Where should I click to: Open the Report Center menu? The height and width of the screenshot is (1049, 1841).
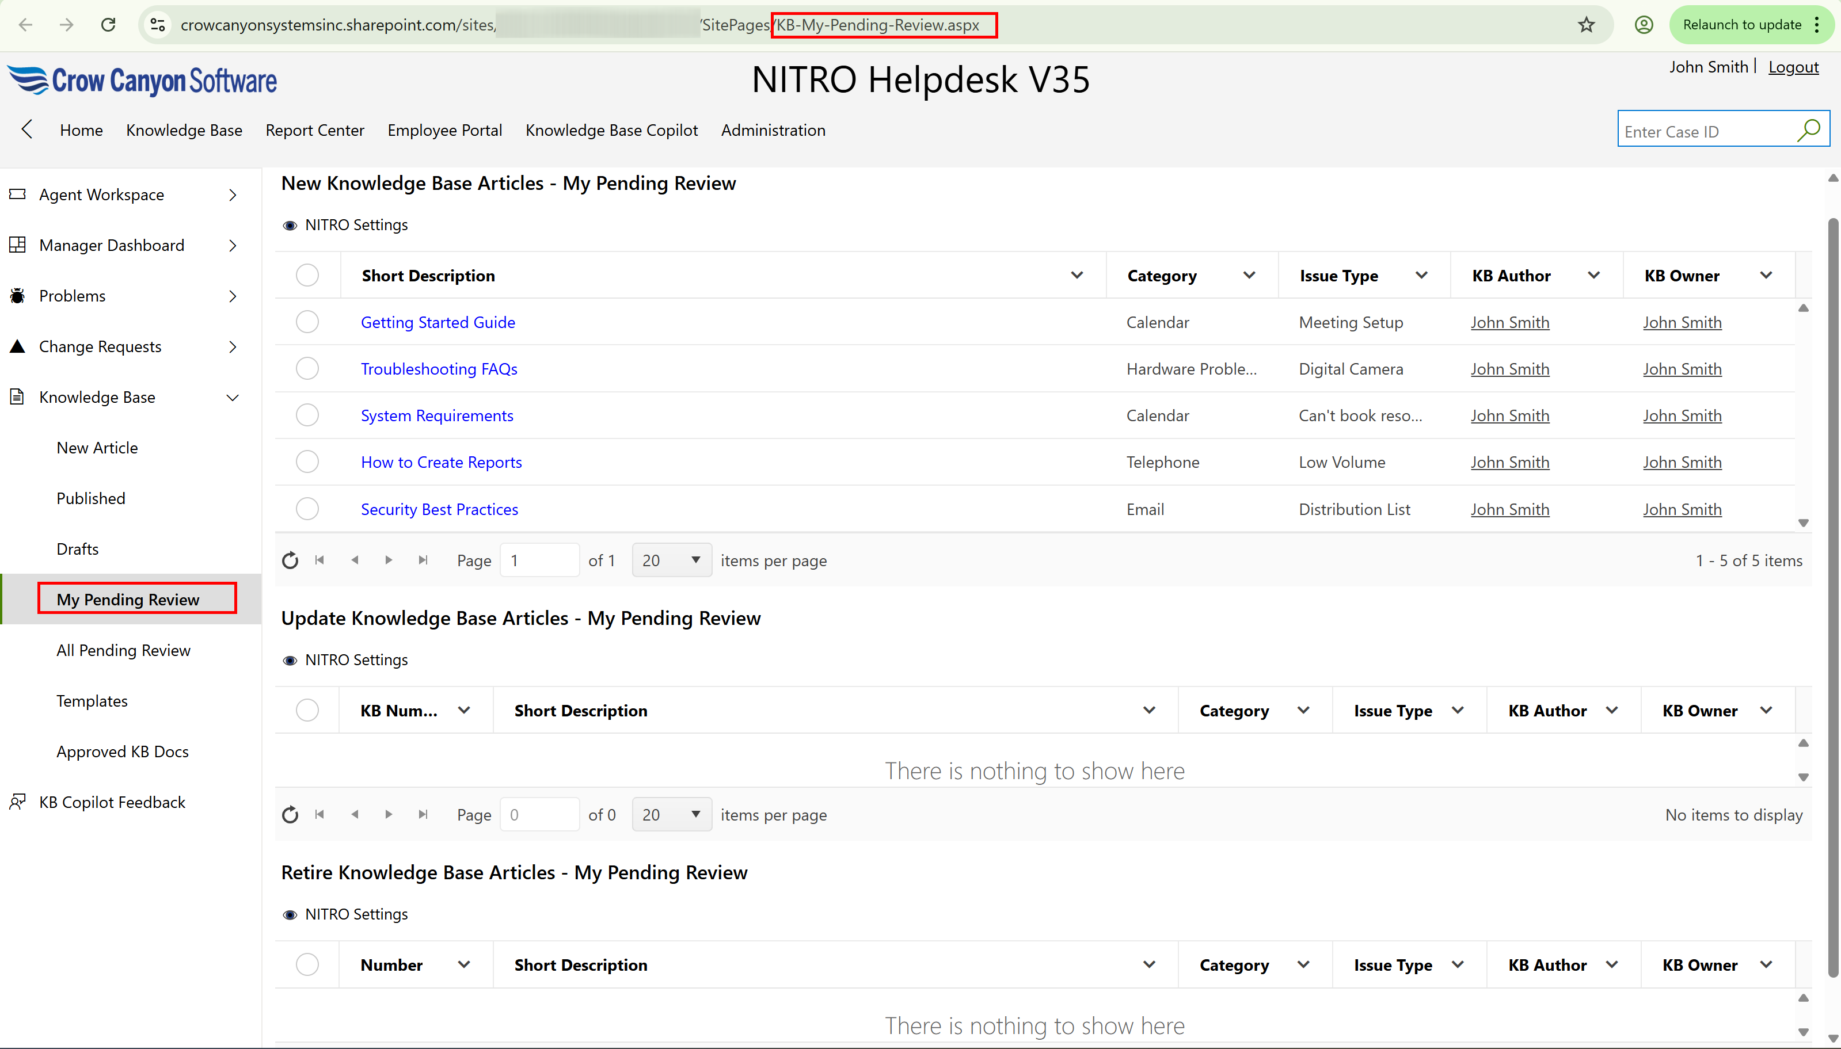(x=315, y=131)
